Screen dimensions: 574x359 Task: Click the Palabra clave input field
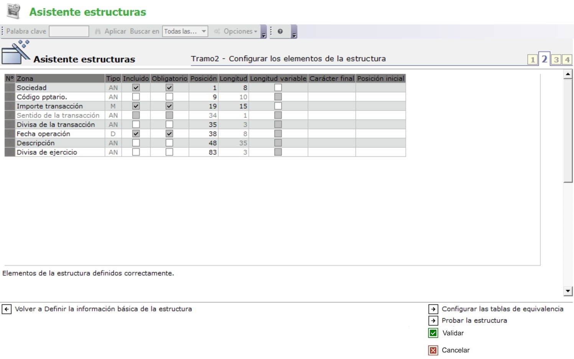(x=69, y=31)
